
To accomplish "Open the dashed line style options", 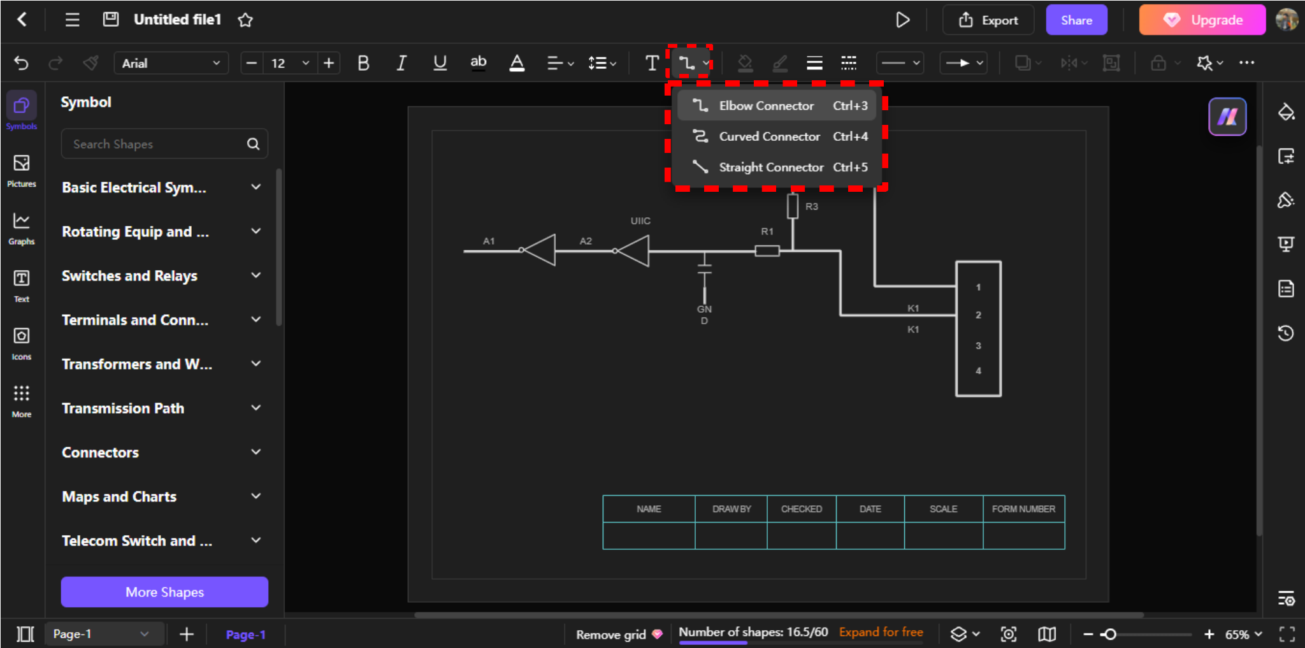I will [x=849, y=63].
